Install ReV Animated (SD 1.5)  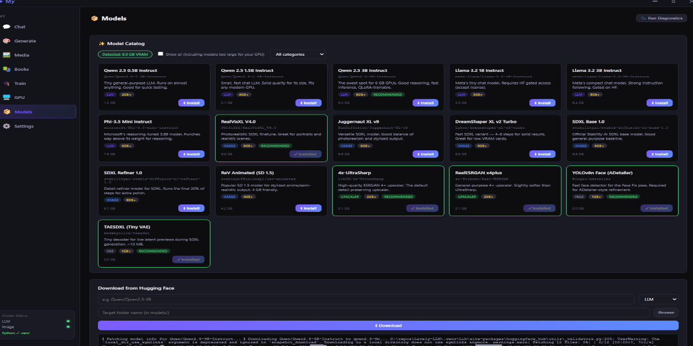tap(308, 208)
